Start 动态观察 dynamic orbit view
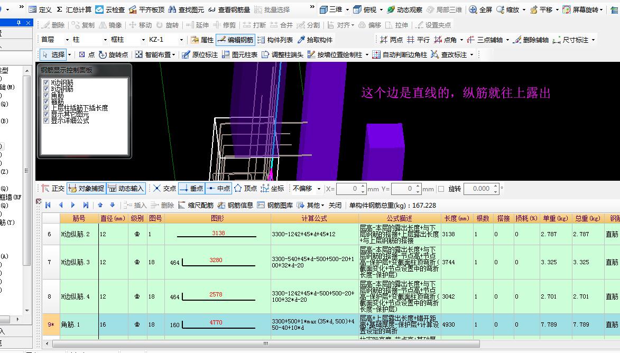 404,10
